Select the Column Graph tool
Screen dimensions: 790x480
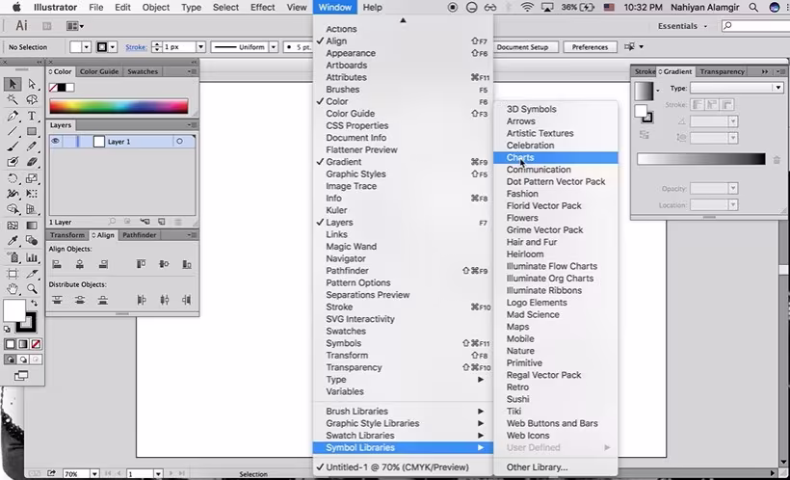(x=32, y=257)
